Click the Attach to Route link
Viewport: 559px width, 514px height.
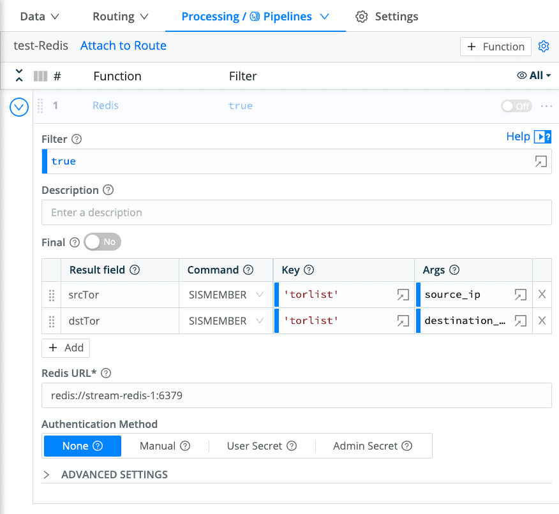point(123,46)
